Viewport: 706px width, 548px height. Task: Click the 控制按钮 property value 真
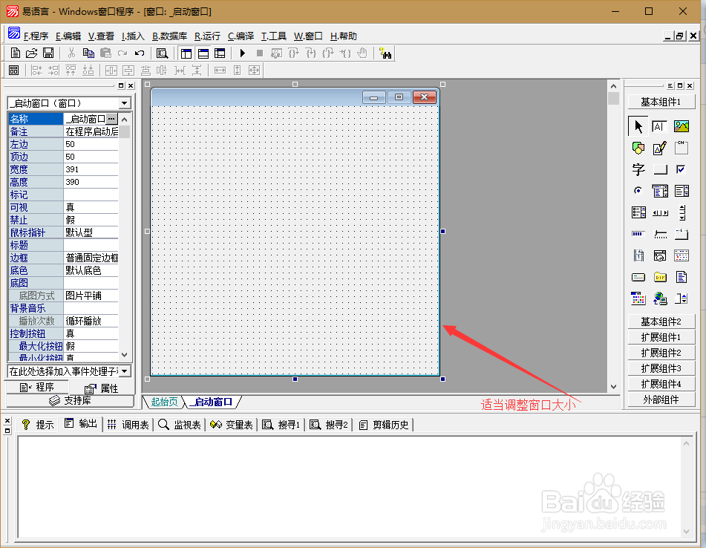(91, 333)
